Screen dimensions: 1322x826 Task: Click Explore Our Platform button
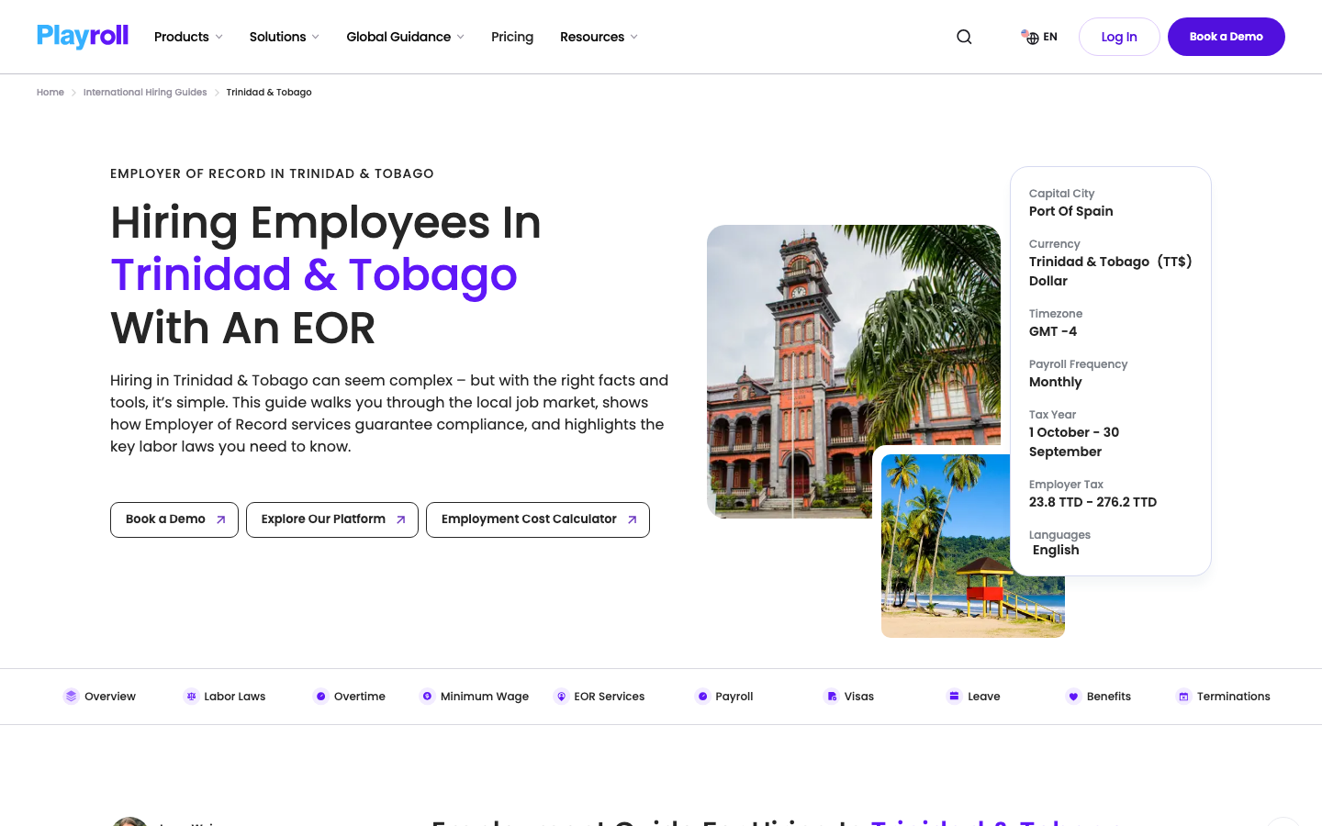332,519
